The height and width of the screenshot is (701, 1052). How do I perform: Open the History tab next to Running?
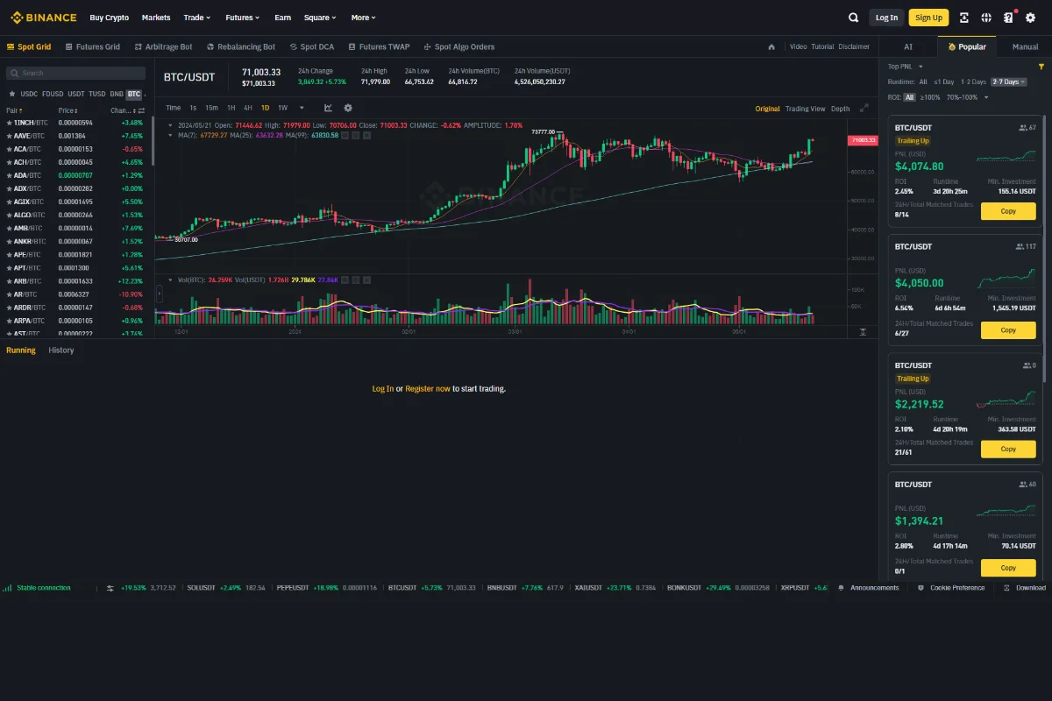click(x=61, y=350)
